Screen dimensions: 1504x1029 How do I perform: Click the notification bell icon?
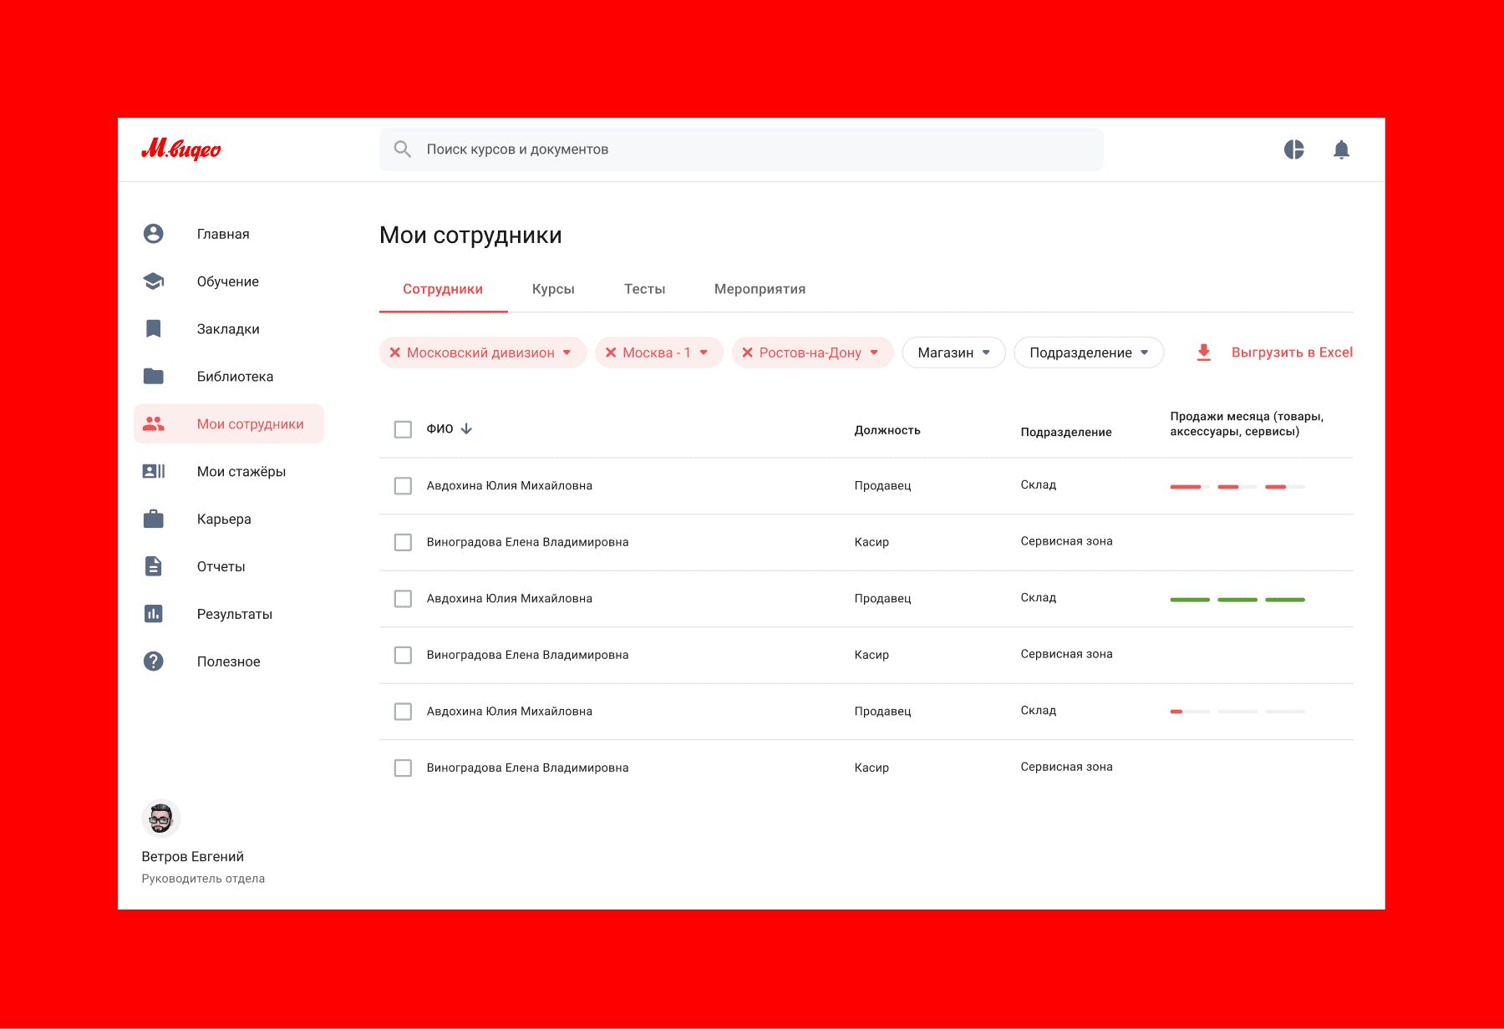click(x=1341, y=150)
